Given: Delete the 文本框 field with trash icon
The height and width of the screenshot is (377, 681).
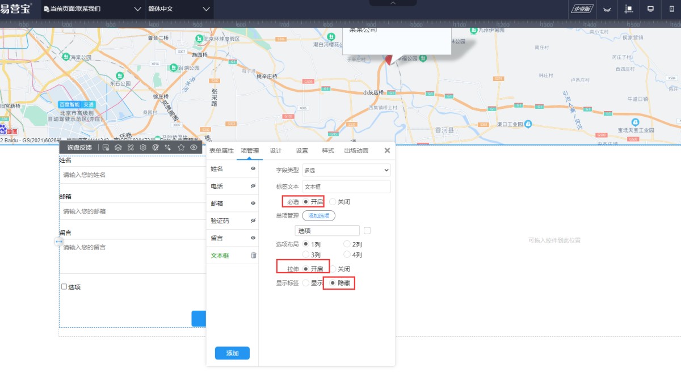Looking at the screenshot, I should [254, 256].
